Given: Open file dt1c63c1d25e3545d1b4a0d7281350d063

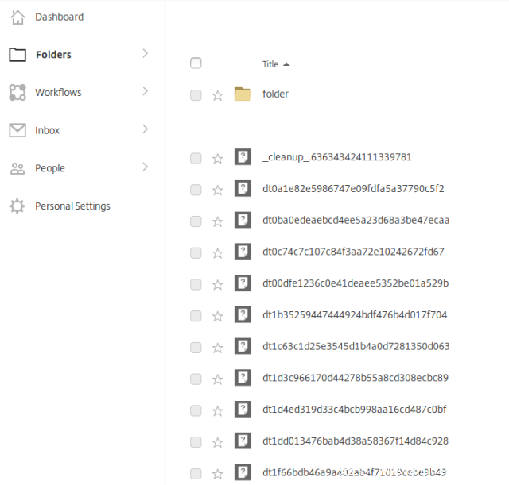Looking at the screenshot, I should (x=356, y=346).
